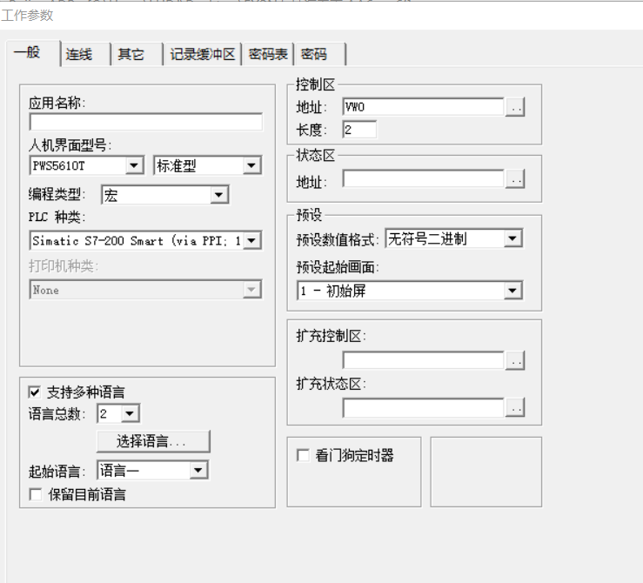This screenshot has height=583, width=643.
Task: Click 应用名称 text input field
Action: point(145,122)
